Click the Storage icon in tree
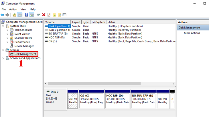The height and width of the screenshot is (117, 209). pos(7,50)
